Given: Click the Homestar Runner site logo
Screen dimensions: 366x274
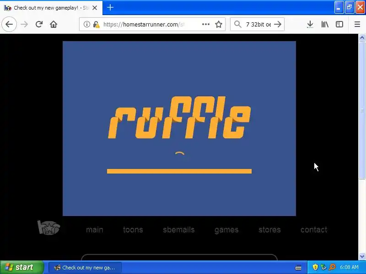Looking at the screenshot, I should point(49,227).
